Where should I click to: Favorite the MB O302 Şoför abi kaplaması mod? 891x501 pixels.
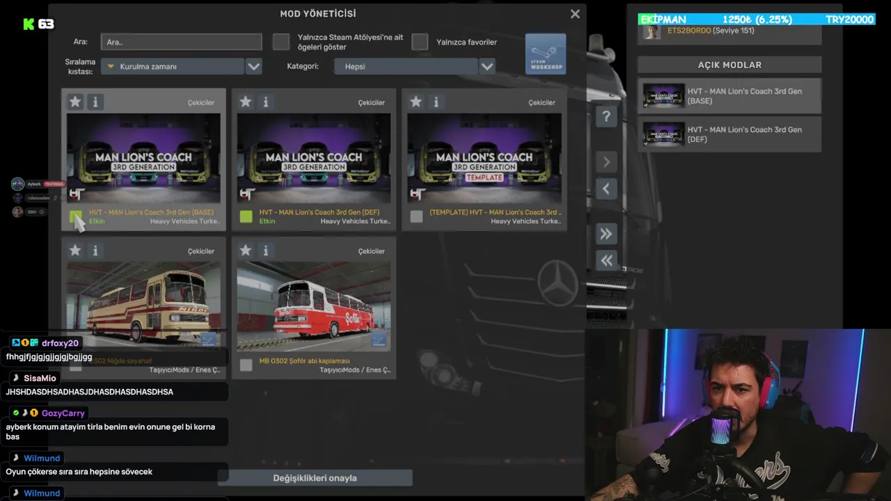coord(246,250)
